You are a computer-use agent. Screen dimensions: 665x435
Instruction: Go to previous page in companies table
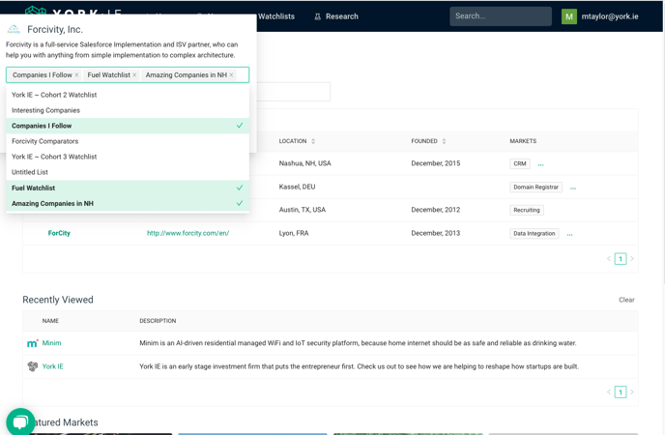pyautogui.click(x=609, y=259)
